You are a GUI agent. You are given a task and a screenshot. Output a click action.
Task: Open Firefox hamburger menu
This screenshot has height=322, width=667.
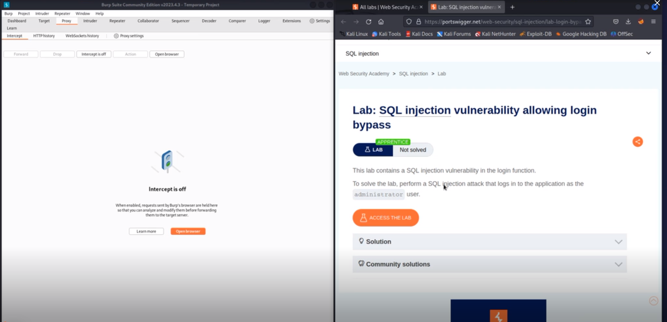[653, 22]
